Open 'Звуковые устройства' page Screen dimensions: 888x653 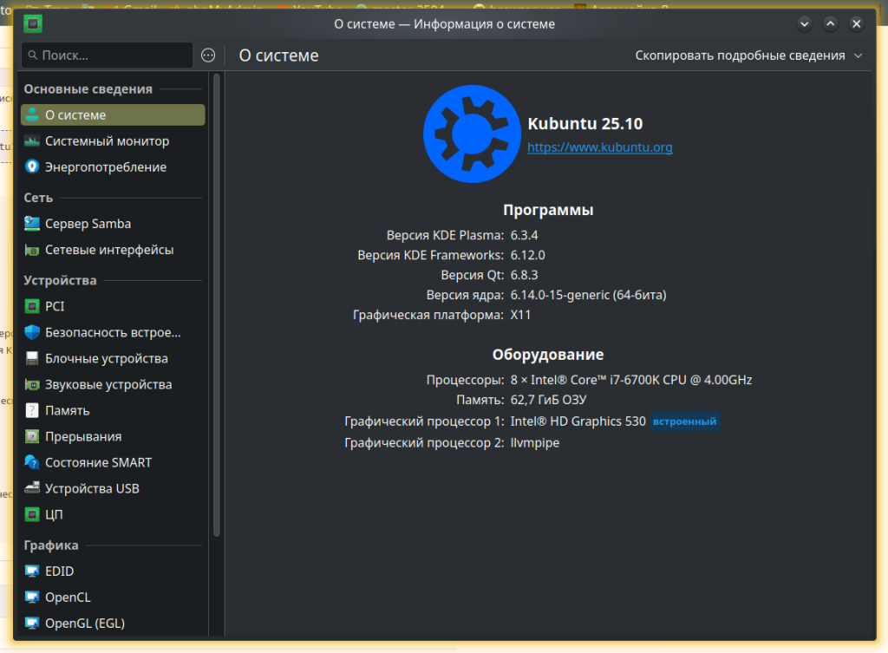113,384
